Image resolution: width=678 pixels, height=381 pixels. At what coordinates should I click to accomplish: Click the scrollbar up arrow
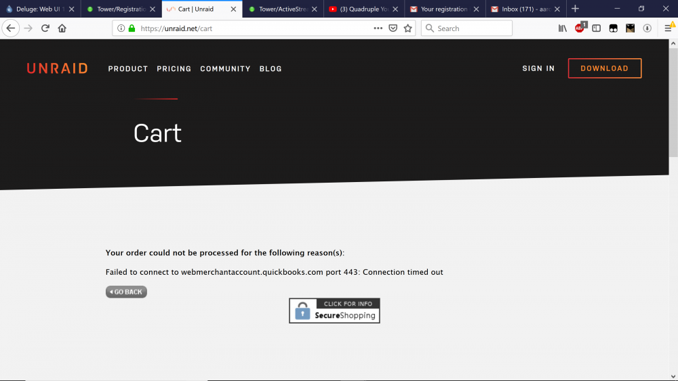coord(673,43)
